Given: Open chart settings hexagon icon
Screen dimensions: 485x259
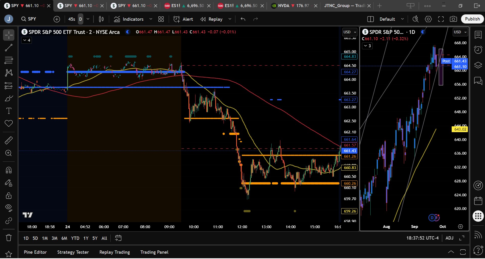Looking at the screenshot, I should (x=428, y=19).
